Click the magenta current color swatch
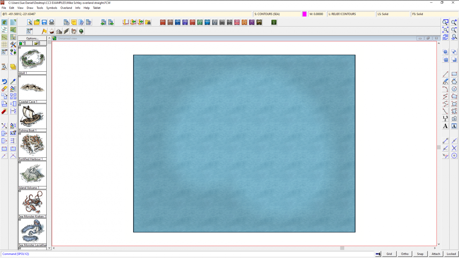This screenshot has width=459, height=258. 304,14
